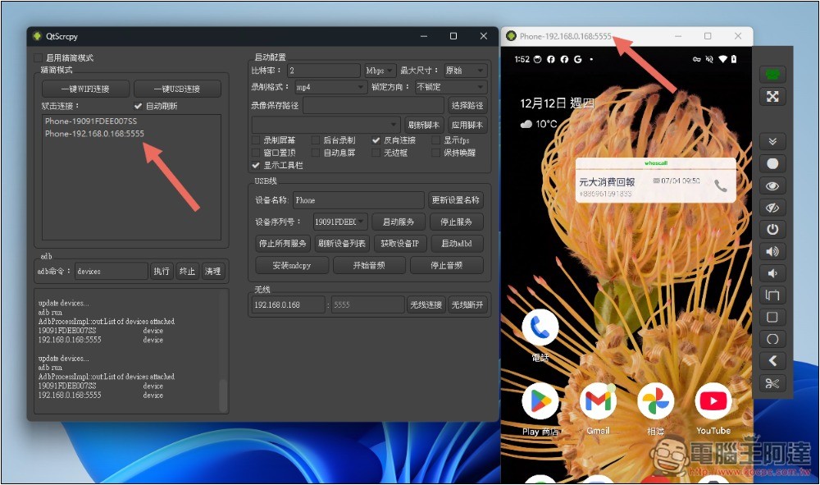Click the green phone icon in mirror toolbar
820x485 pixels.
[x=772, y=75]
